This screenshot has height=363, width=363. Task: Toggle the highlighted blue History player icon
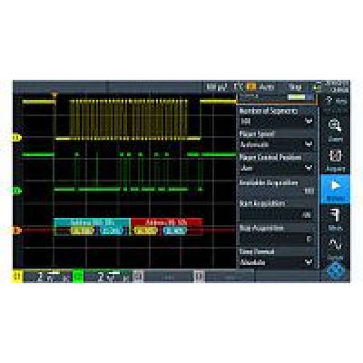335,189
